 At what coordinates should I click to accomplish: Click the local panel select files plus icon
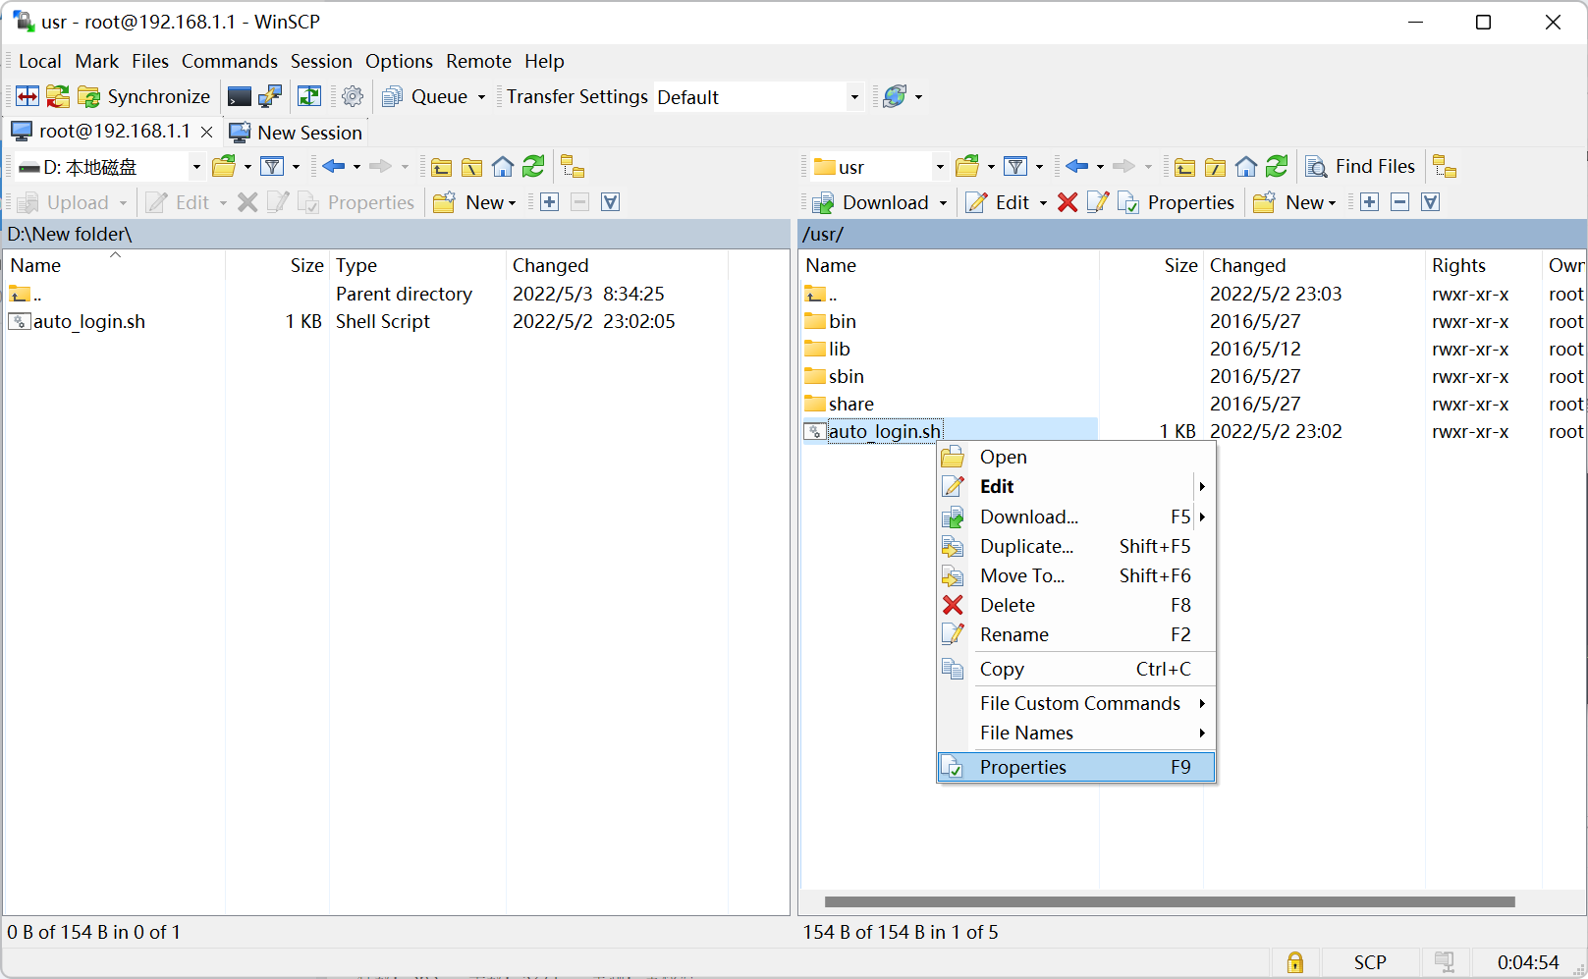(x=550, y=202)
